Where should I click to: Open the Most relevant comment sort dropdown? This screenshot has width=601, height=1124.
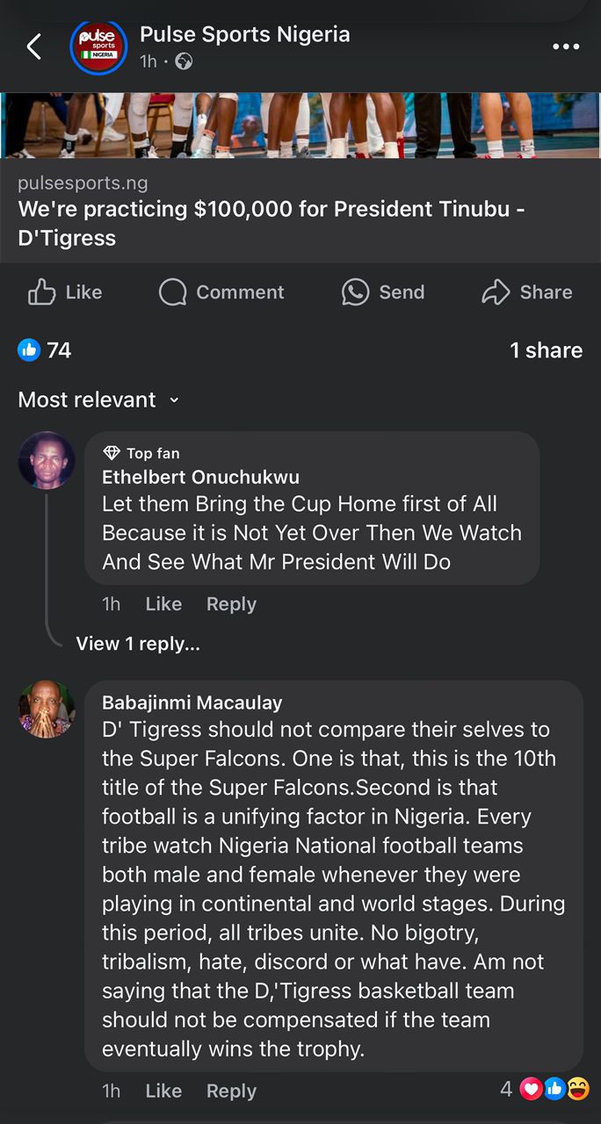point(98,400)
